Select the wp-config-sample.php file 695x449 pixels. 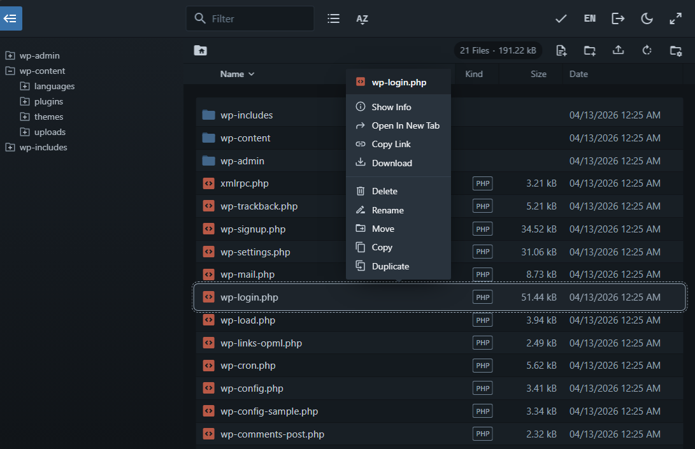point(440,411)
